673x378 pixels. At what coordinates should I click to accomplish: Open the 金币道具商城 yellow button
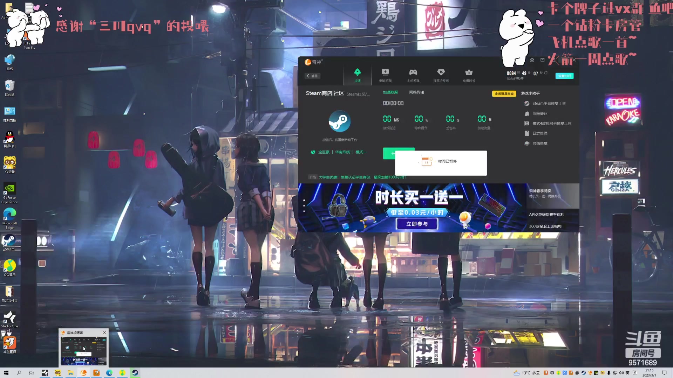[504, 94]
